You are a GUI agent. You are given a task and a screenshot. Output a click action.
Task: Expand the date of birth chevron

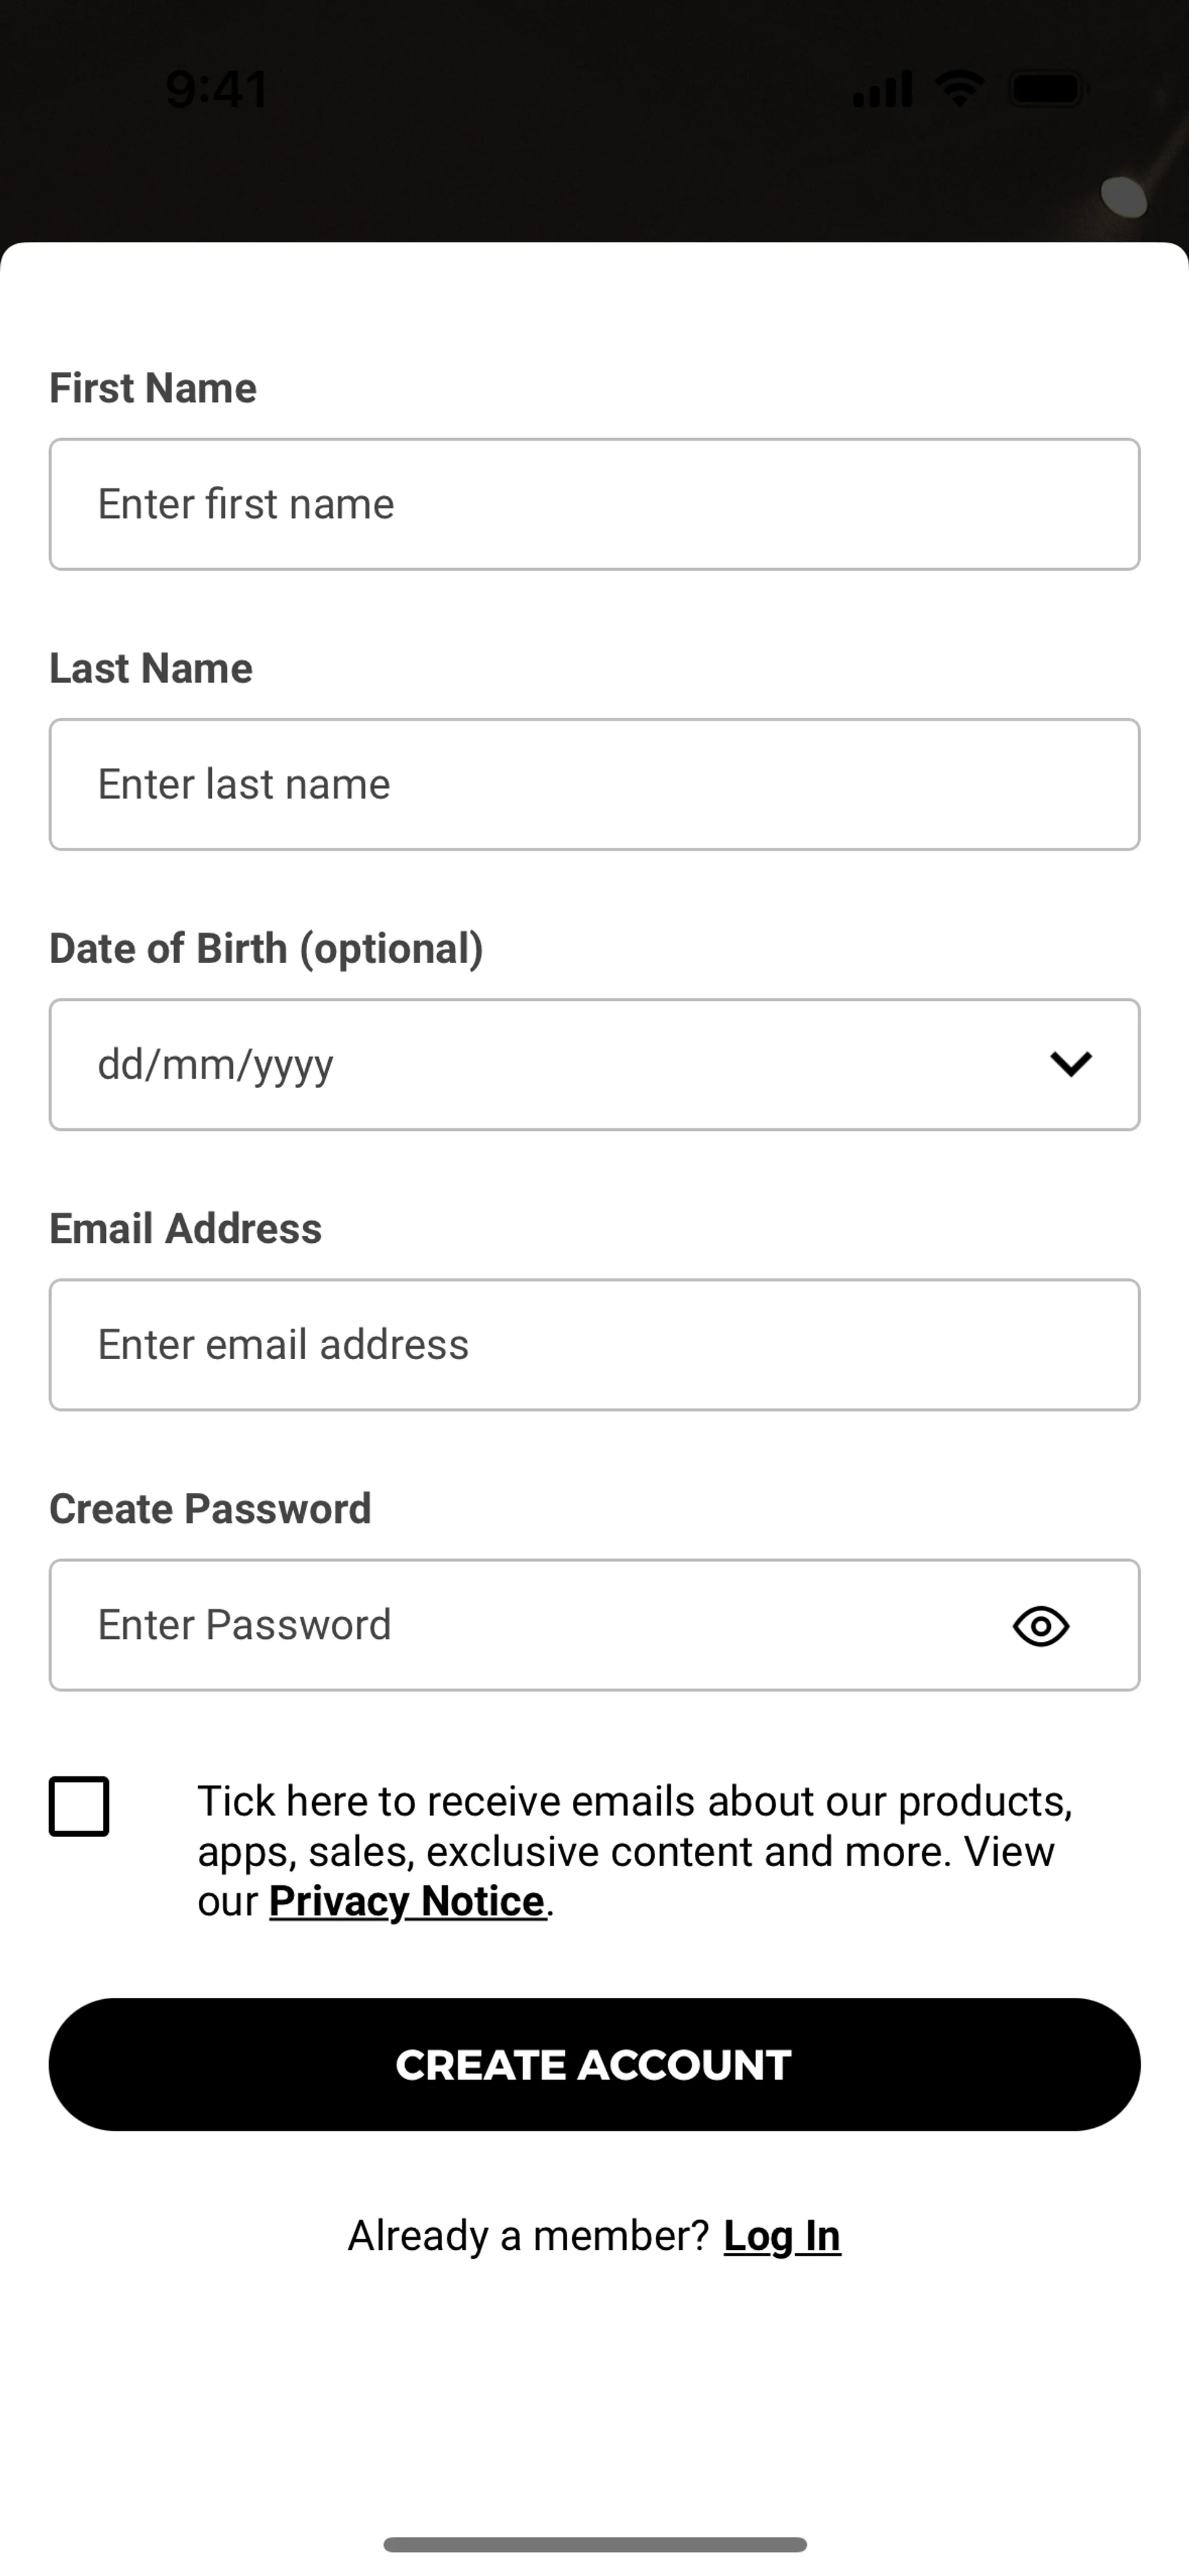1070,1064
